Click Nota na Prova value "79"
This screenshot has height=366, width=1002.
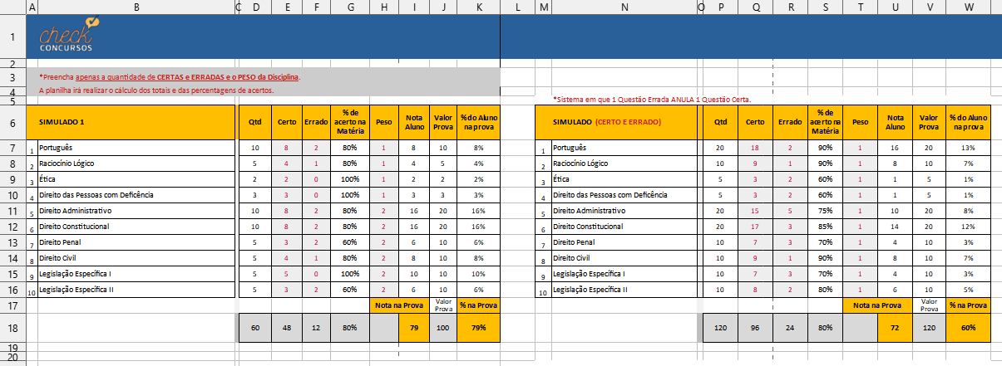(413, 328)
